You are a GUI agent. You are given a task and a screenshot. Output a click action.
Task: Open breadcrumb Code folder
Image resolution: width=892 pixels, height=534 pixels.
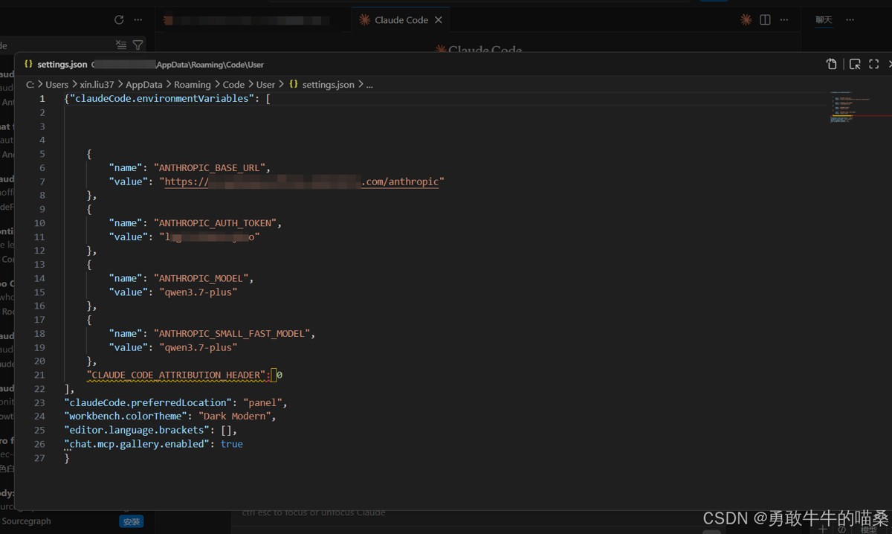(233, 85)
